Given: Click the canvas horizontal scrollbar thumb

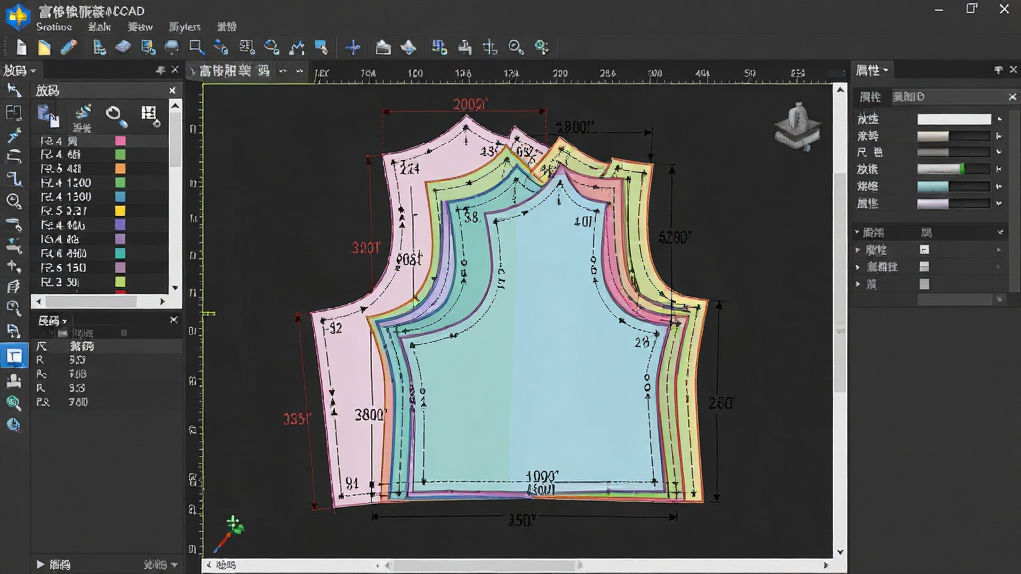Looking at the screenshot, I should point(485,566).
